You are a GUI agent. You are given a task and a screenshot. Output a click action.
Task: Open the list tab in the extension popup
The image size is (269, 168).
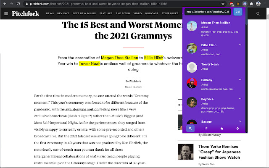pos(206,128)
